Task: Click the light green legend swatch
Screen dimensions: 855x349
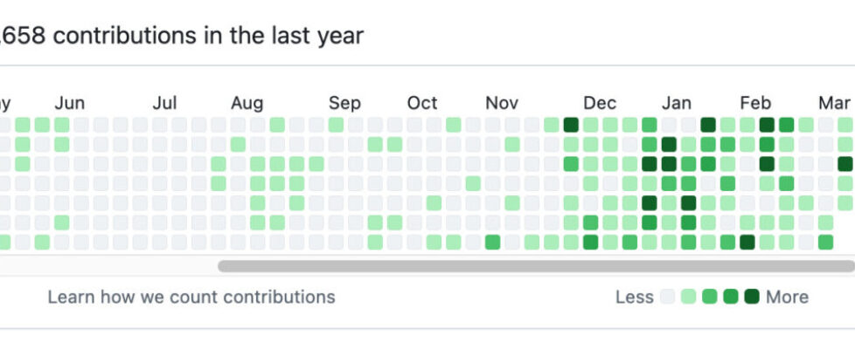Action: click(689, 298)
